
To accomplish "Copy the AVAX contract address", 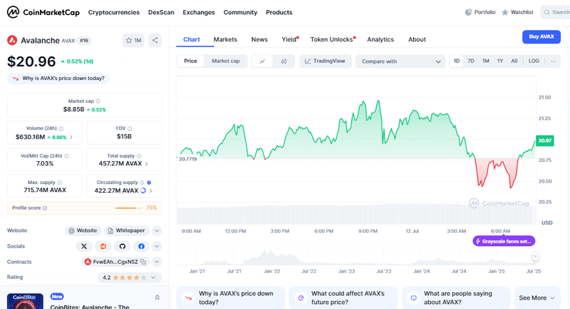I will tap(143, 262).
